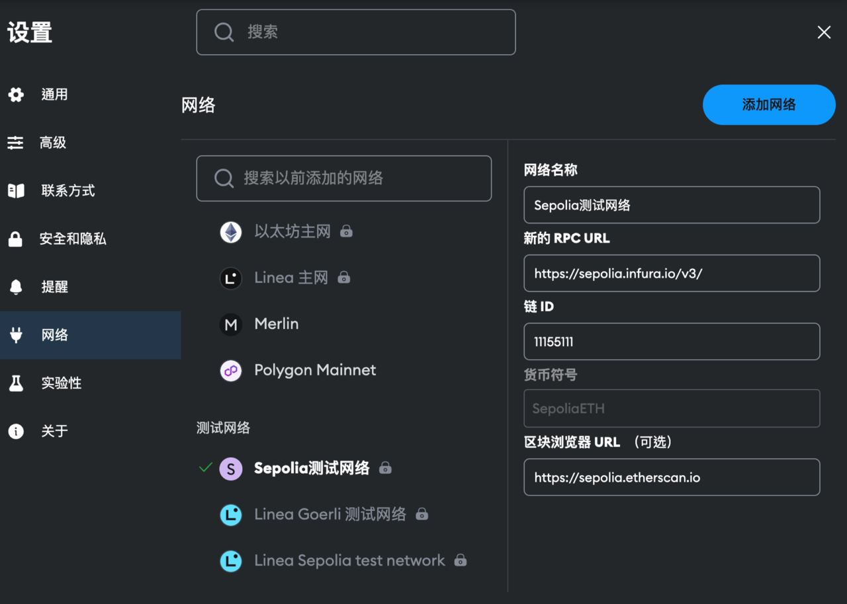Click the Ethereum mainnet logo icon
Screen dimensions: 847x604
pyautogui.click(x=231, y=232)
